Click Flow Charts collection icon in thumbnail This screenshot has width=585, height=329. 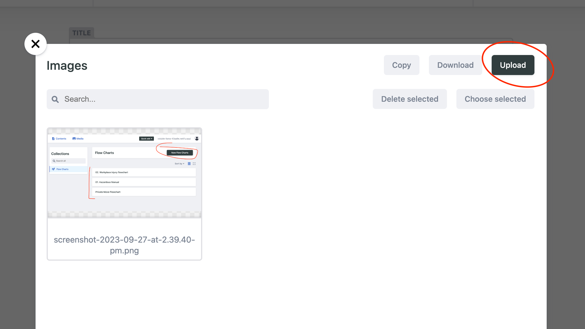(x=53, y=169)
